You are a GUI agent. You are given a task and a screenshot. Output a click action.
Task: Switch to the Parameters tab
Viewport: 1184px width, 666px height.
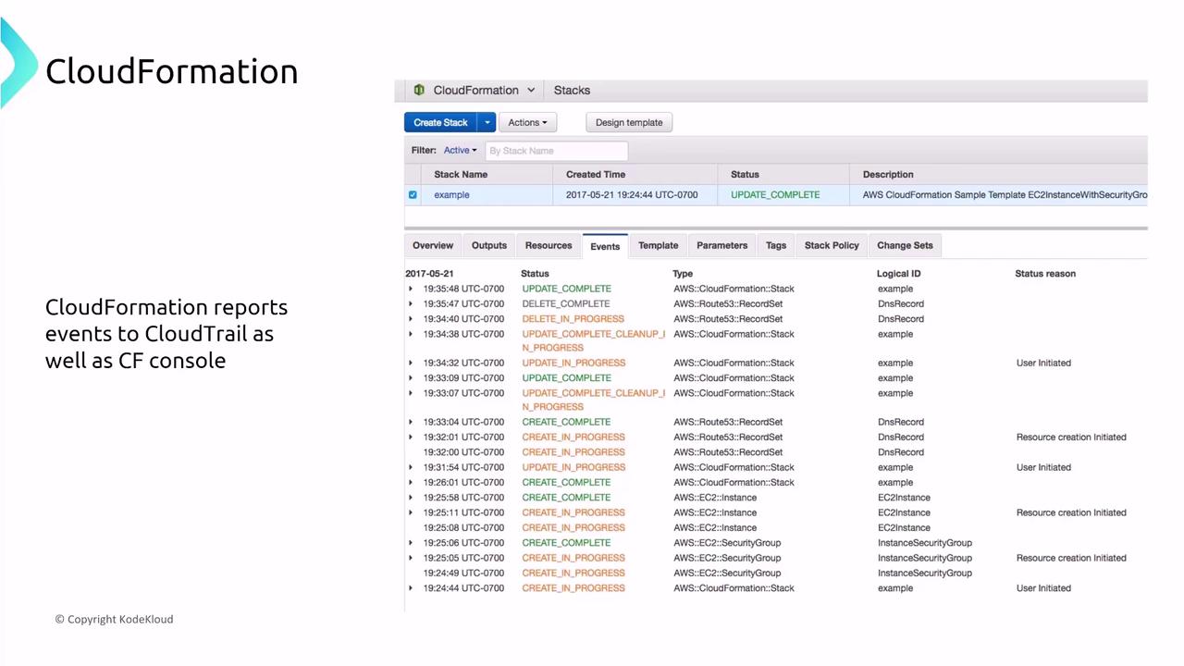coord(721,245)
